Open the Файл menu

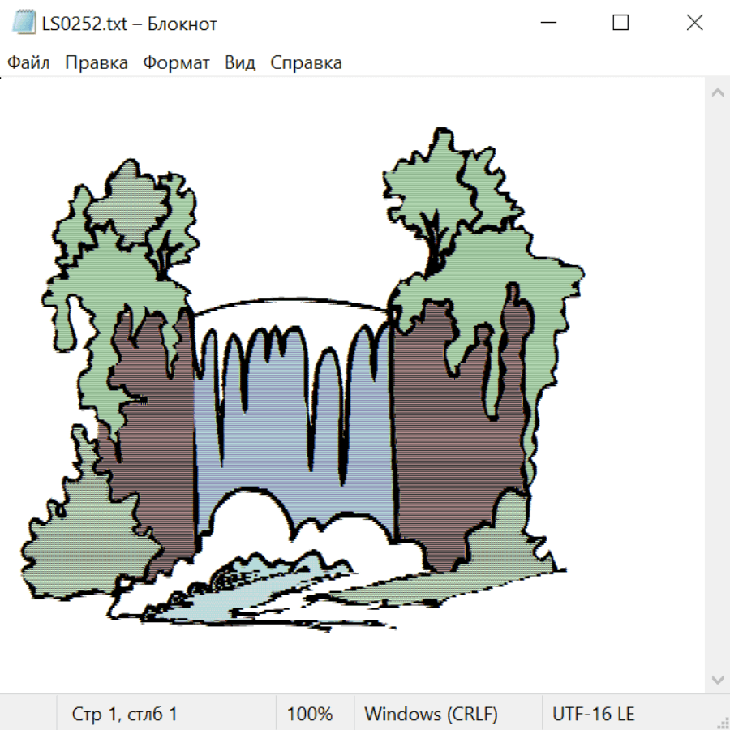28,63
